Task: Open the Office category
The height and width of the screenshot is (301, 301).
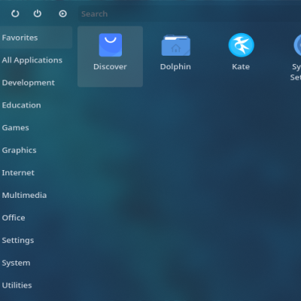Action: (x=36, y=217)
